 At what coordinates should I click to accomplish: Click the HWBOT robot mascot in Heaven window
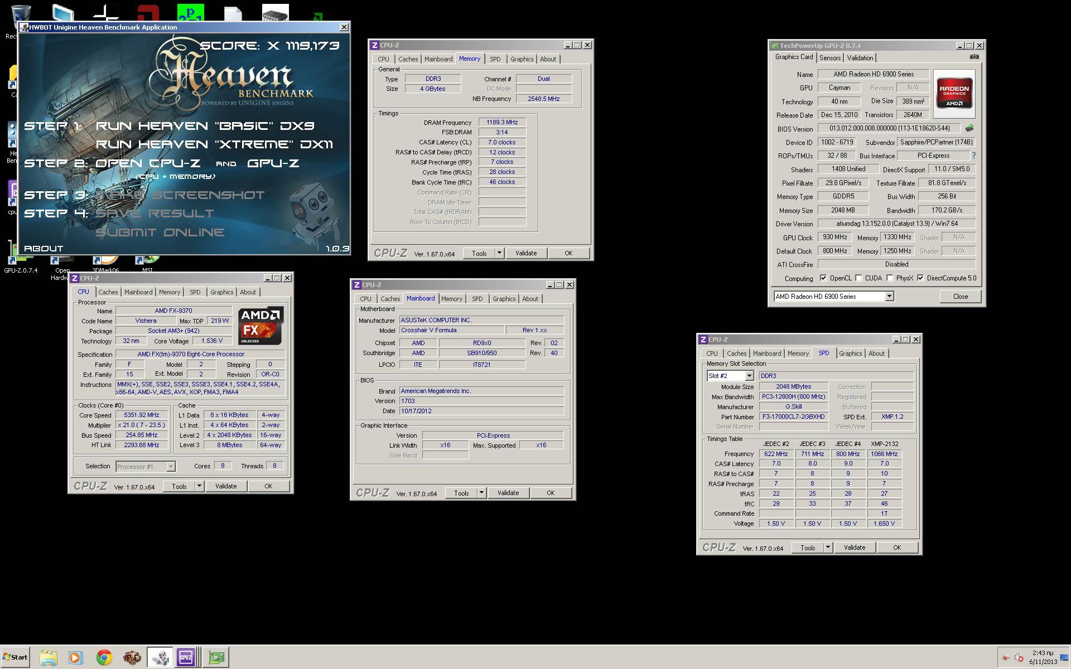[x=314, y=215]
